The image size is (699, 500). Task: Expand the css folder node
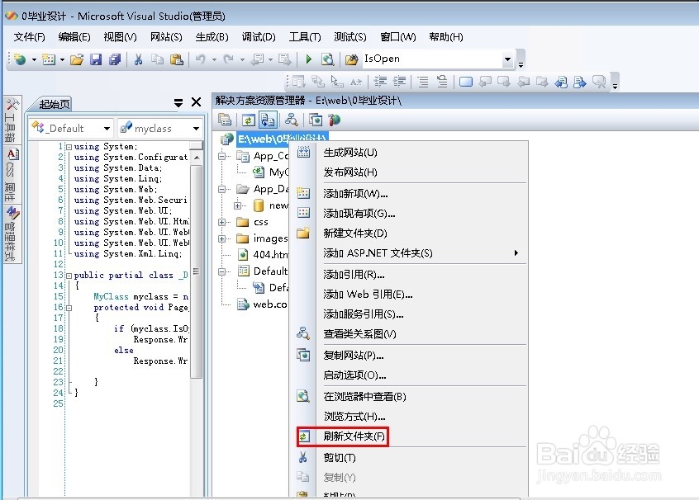point(221,222)
